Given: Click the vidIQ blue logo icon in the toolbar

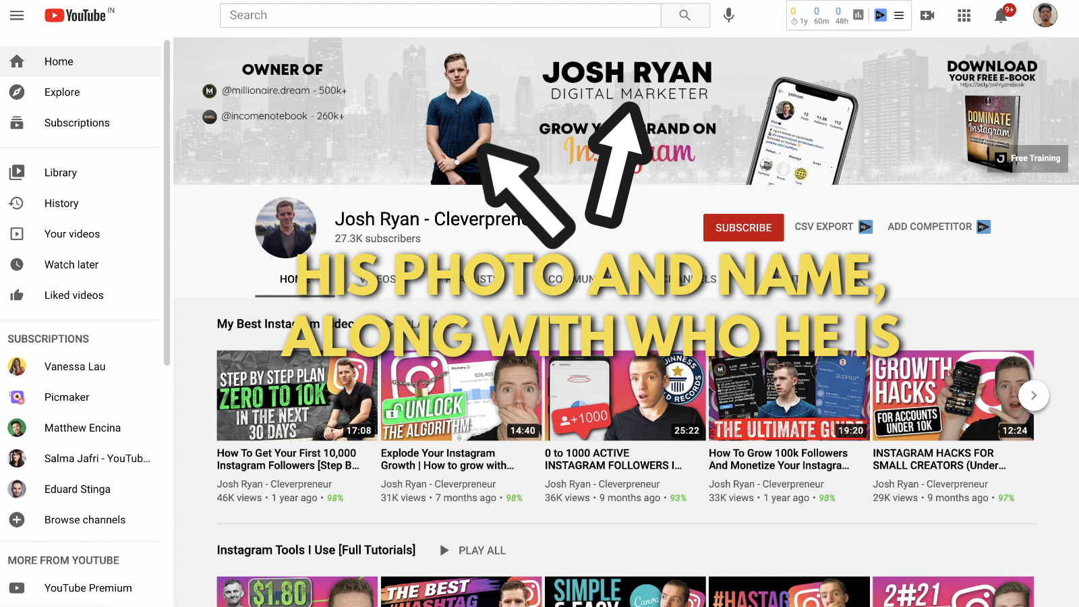Looking at the screenshot, I should (880, 15).
